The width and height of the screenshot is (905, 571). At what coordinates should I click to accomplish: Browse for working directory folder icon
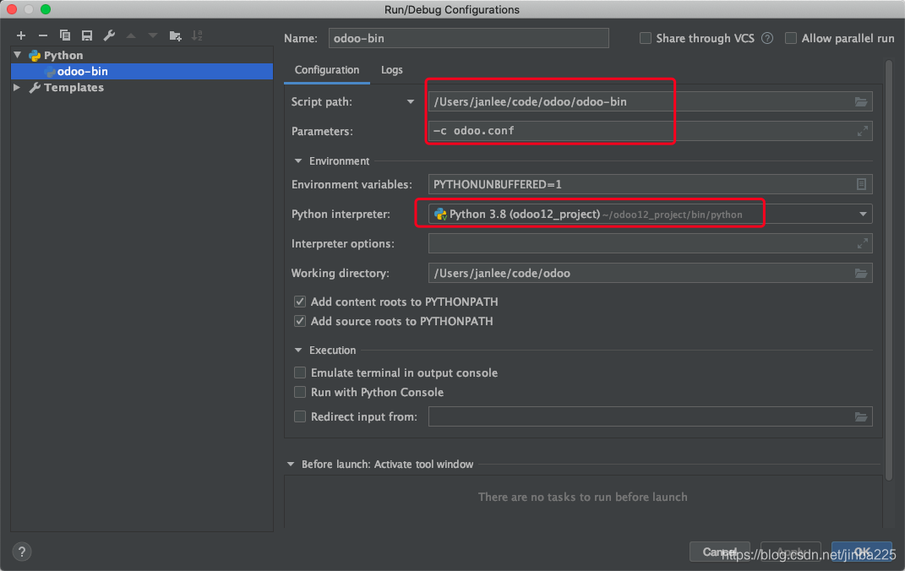point(860,273)
